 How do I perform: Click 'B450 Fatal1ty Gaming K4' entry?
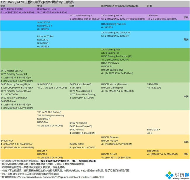[14, 98]
